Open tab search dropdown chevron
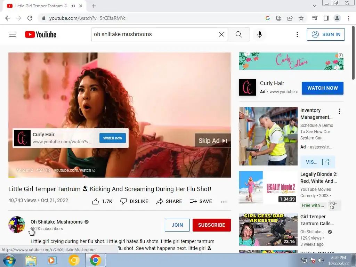This screenshot has width=356, height=267. [x=314, y=6]
